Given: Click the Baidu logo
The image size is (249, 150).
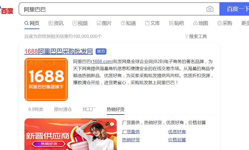Looking at the screenshot, I should (7, 10).
